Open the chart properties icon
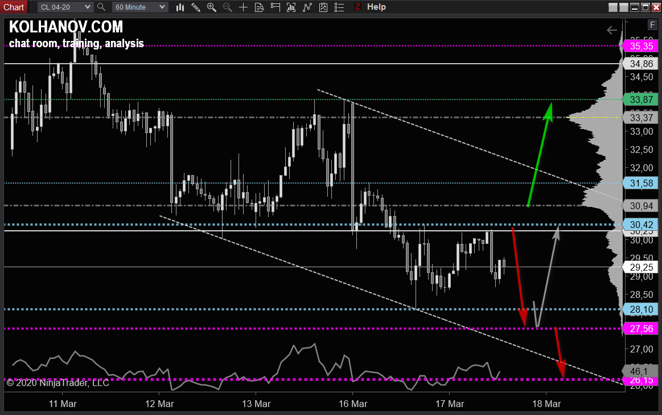 click(323, 7)
